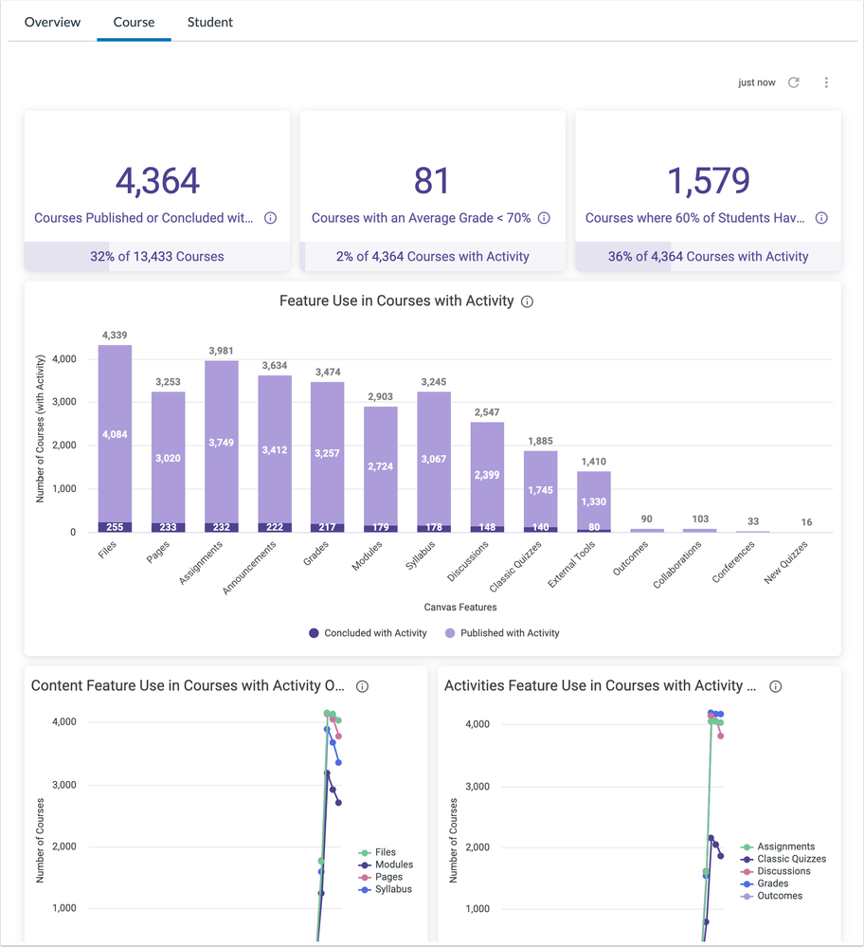
Task: Click Content Feature Use in Courses title
Action: coord(188,685)
